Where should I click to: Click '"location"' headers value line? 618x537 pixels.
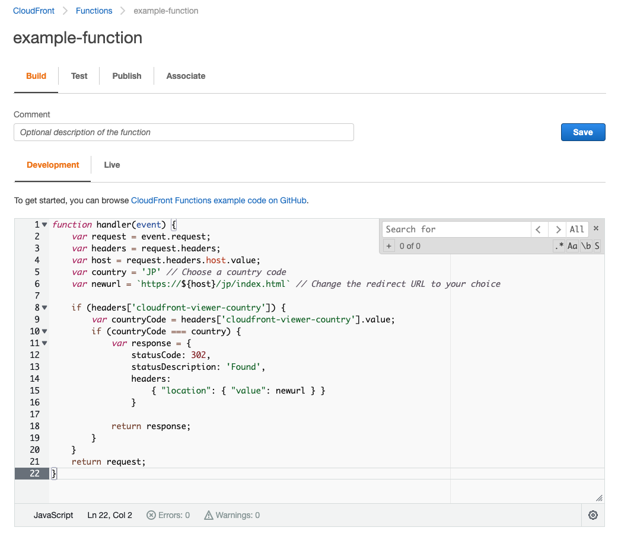coord(238,391)
